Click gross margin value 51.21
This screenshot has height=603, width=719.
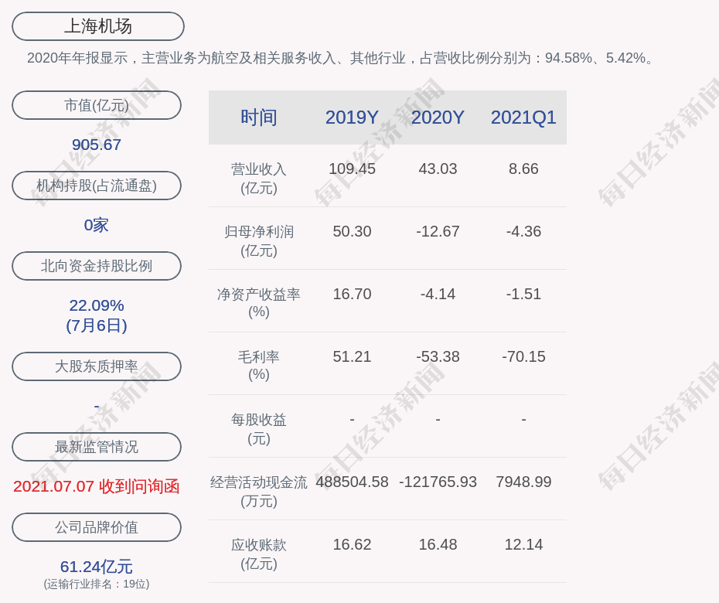click(352, 356)
